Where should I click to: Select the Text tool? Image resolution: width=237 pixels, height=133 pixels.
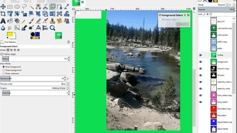[3, 21]
